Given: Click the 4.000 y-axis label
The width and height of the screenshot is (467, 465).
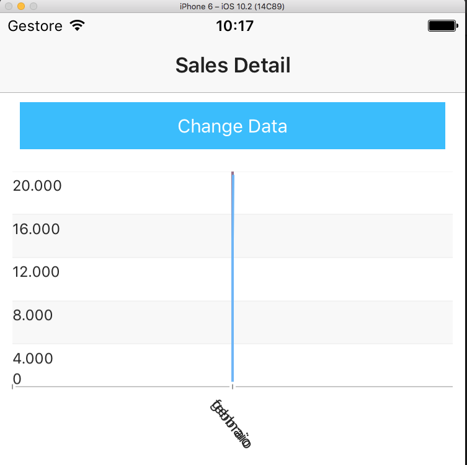Looking at the screenshot, I should click(x=33, y=359).
